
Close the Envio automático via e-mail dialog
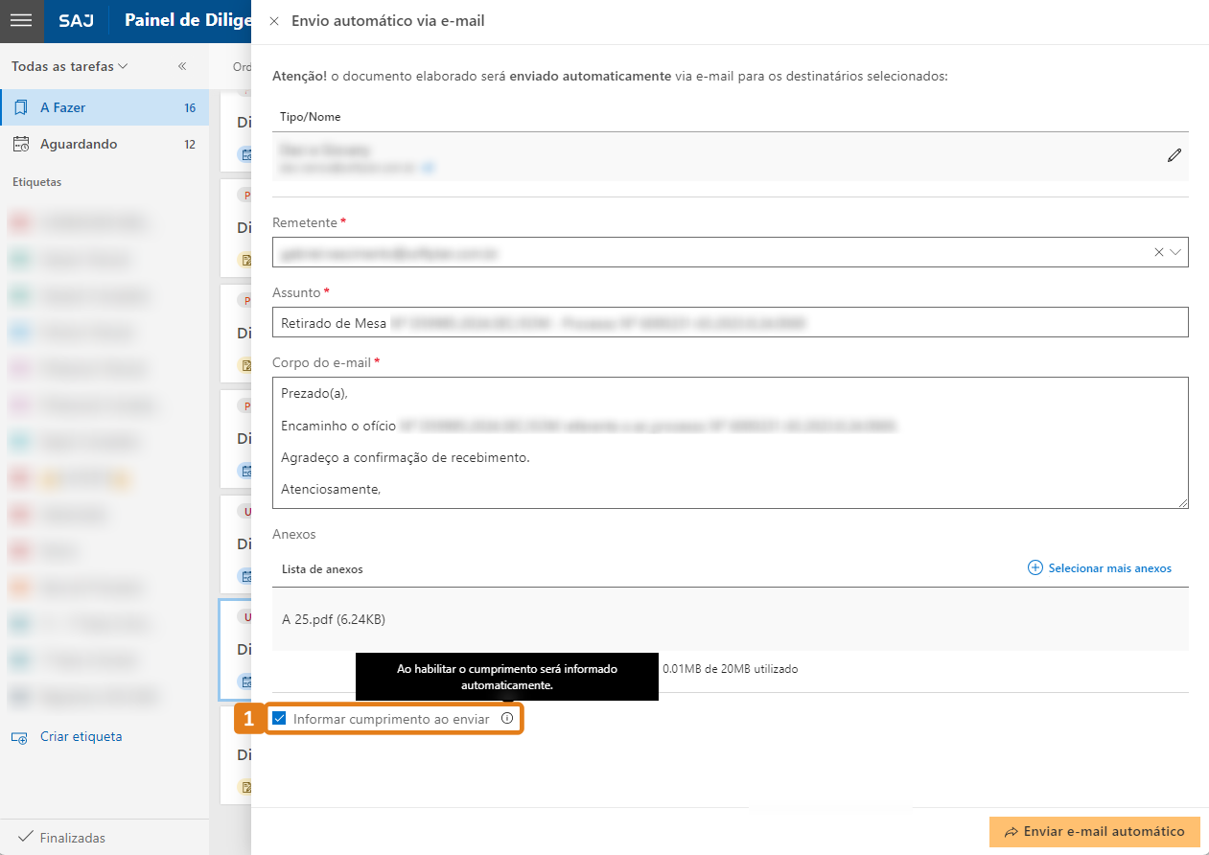pos(274,20)
